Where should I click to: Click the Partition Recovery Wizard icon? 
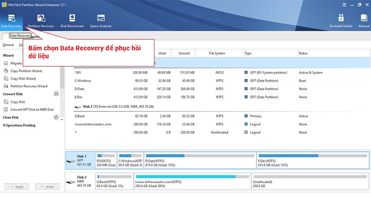click(6, 86)
